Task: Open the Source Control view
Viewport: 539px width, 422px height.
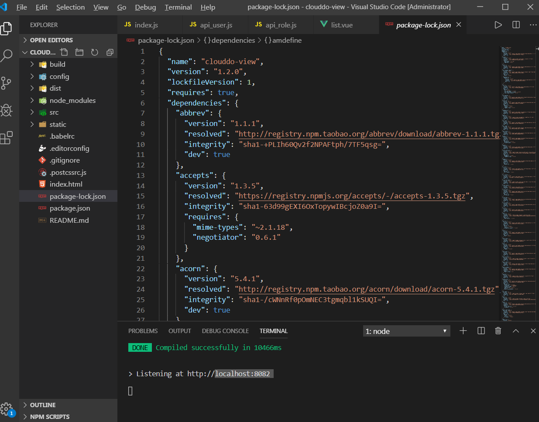Action: [7, 82]
